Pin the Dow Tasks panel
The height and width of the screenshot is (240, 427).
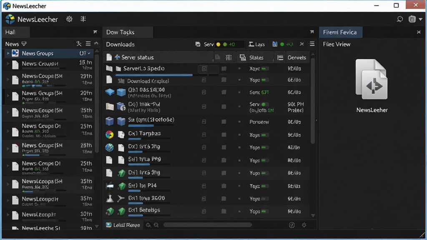click(312, 32)
